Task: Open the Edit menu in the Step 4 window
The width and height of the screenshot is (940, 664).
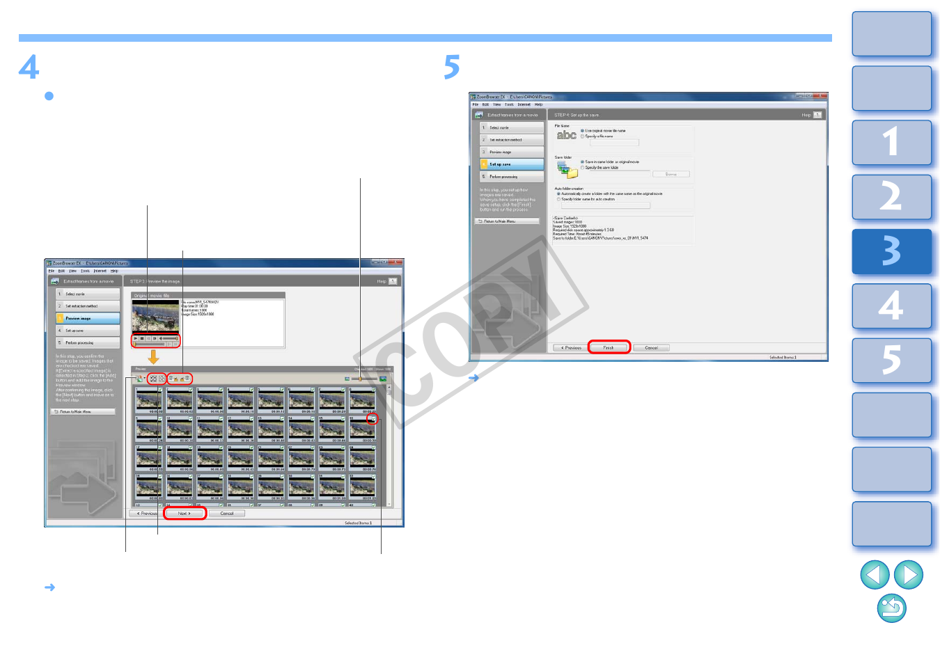Action: click(485, 104)
